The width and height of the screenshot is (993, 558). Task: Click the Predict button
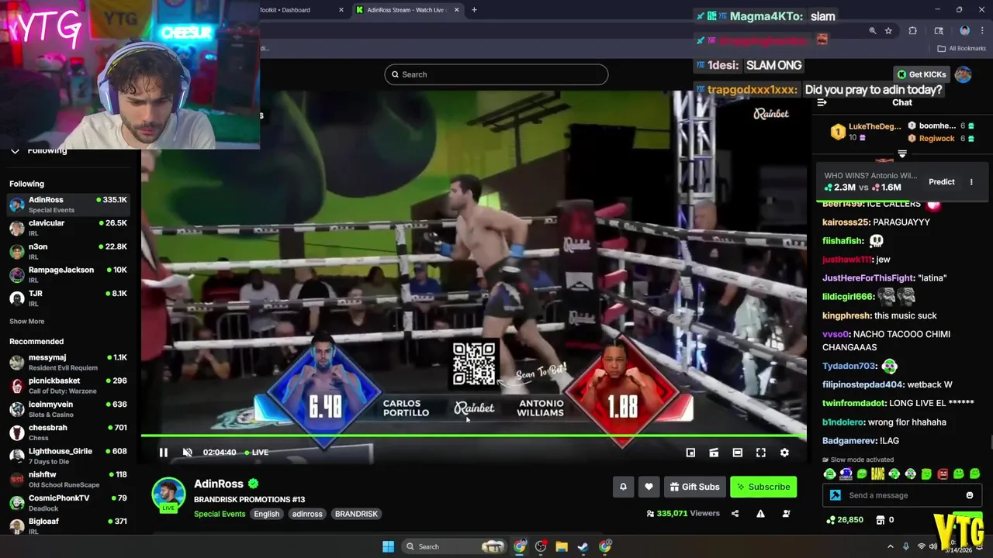pyautogui.click(x=942, y=182)
